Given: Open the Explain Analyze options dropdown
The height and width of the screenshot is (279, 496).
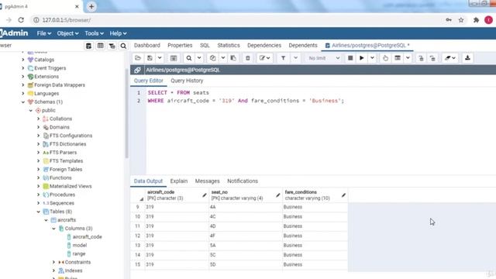Looking at the screenshot, I should coord(408,58).
